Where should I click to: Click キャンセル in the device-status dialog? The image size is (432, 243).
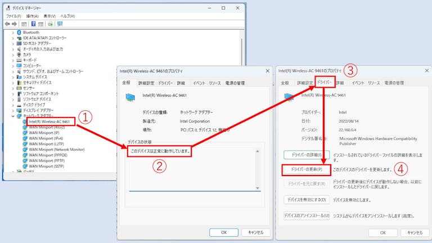256,232
